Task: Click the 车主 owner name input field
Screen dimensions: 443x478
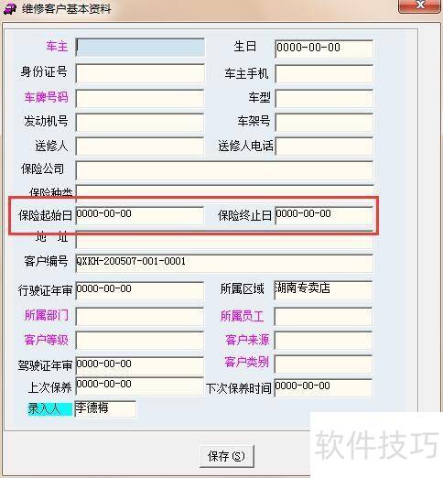Action: pos(140,48)
